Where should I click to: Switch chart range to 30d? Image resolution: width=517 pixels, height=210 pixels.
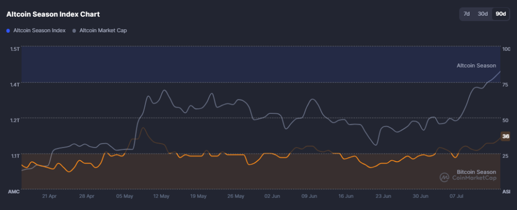pyautogui.click(x=483, y=14)
